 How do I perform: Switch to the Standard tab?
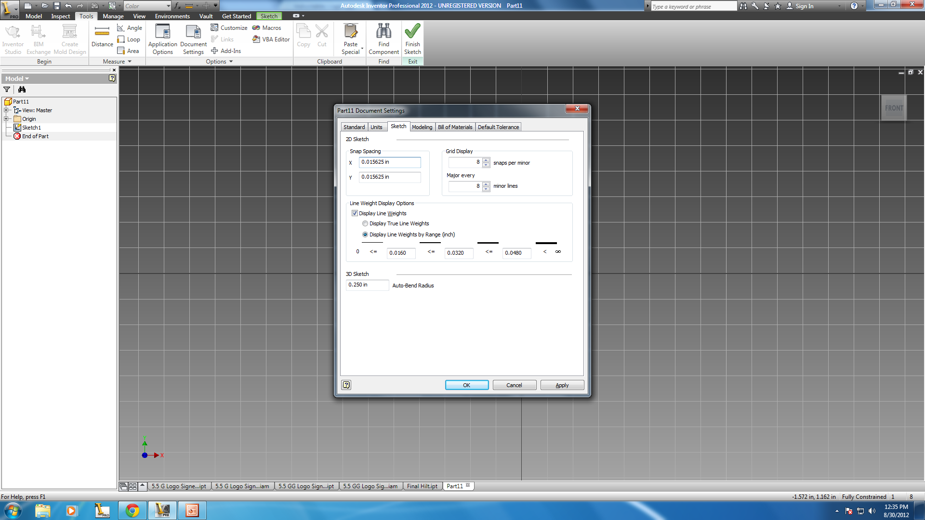point(354,127)
